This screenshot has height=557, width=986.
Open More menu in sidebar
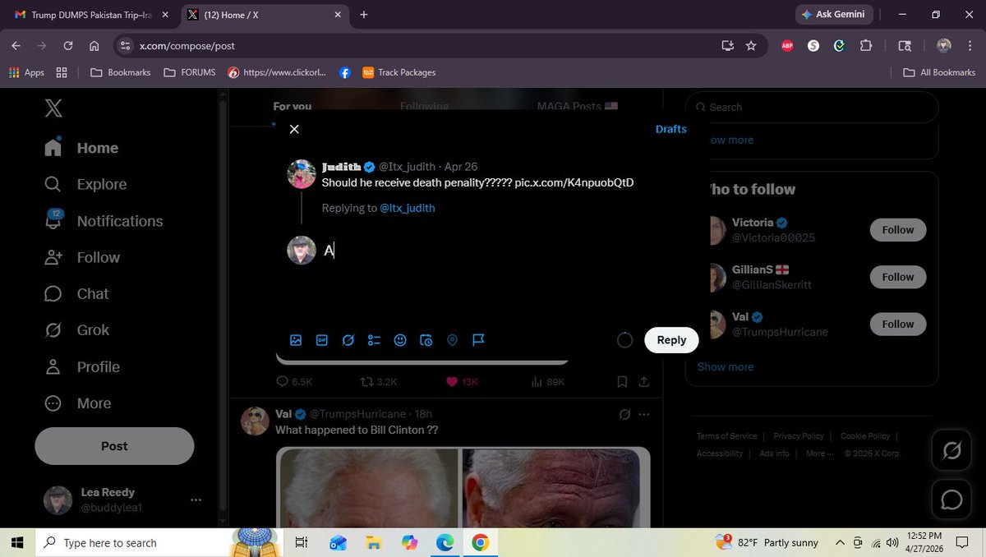tap(78, 403)
